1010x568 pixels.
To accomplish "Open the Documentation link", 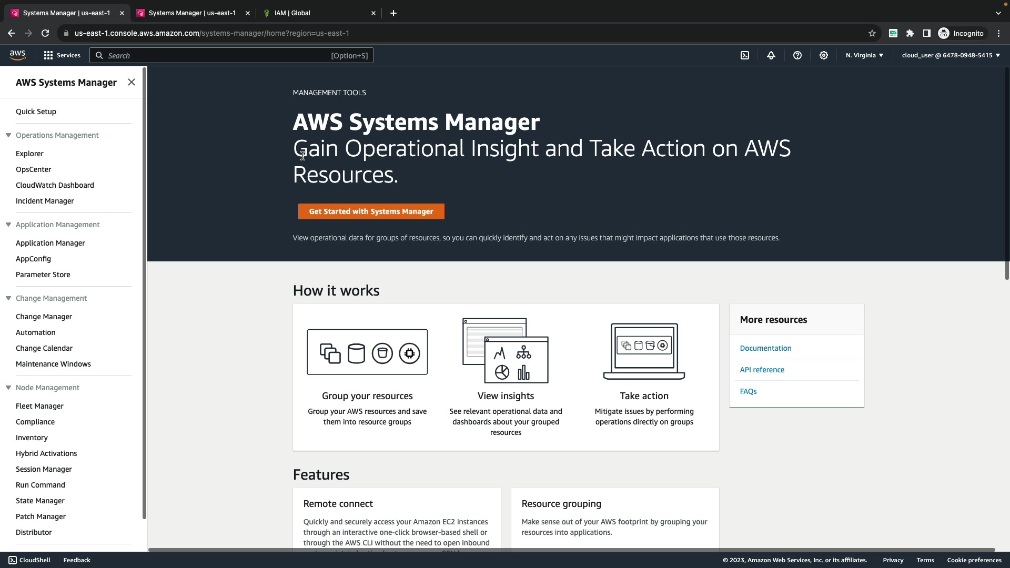I will 765,348.
